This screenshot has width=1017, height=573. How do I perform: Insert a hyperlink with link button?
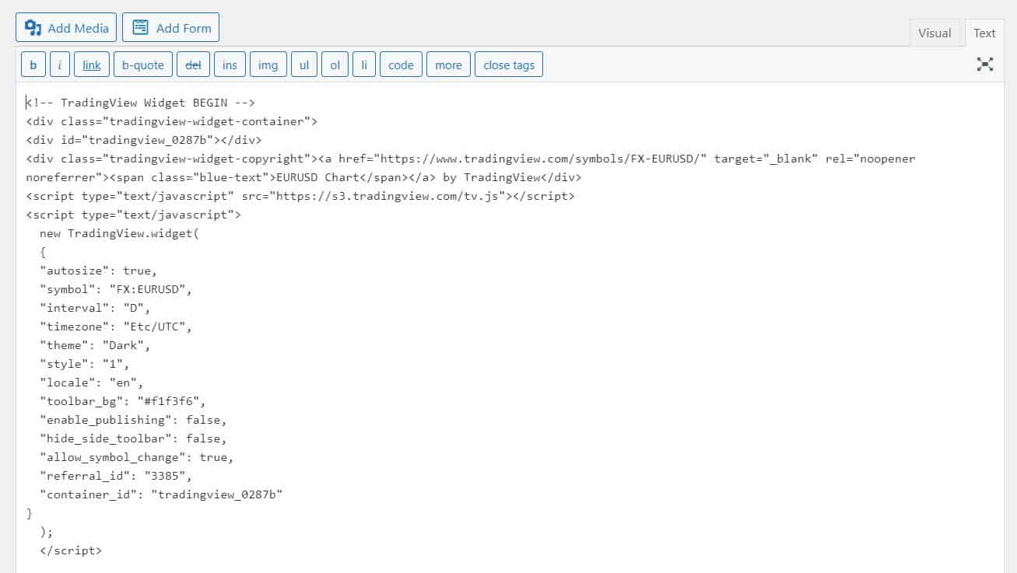coord(92,65)
